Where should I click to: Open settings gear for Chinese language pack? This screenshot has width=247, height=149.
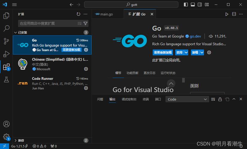coord(86,69)
